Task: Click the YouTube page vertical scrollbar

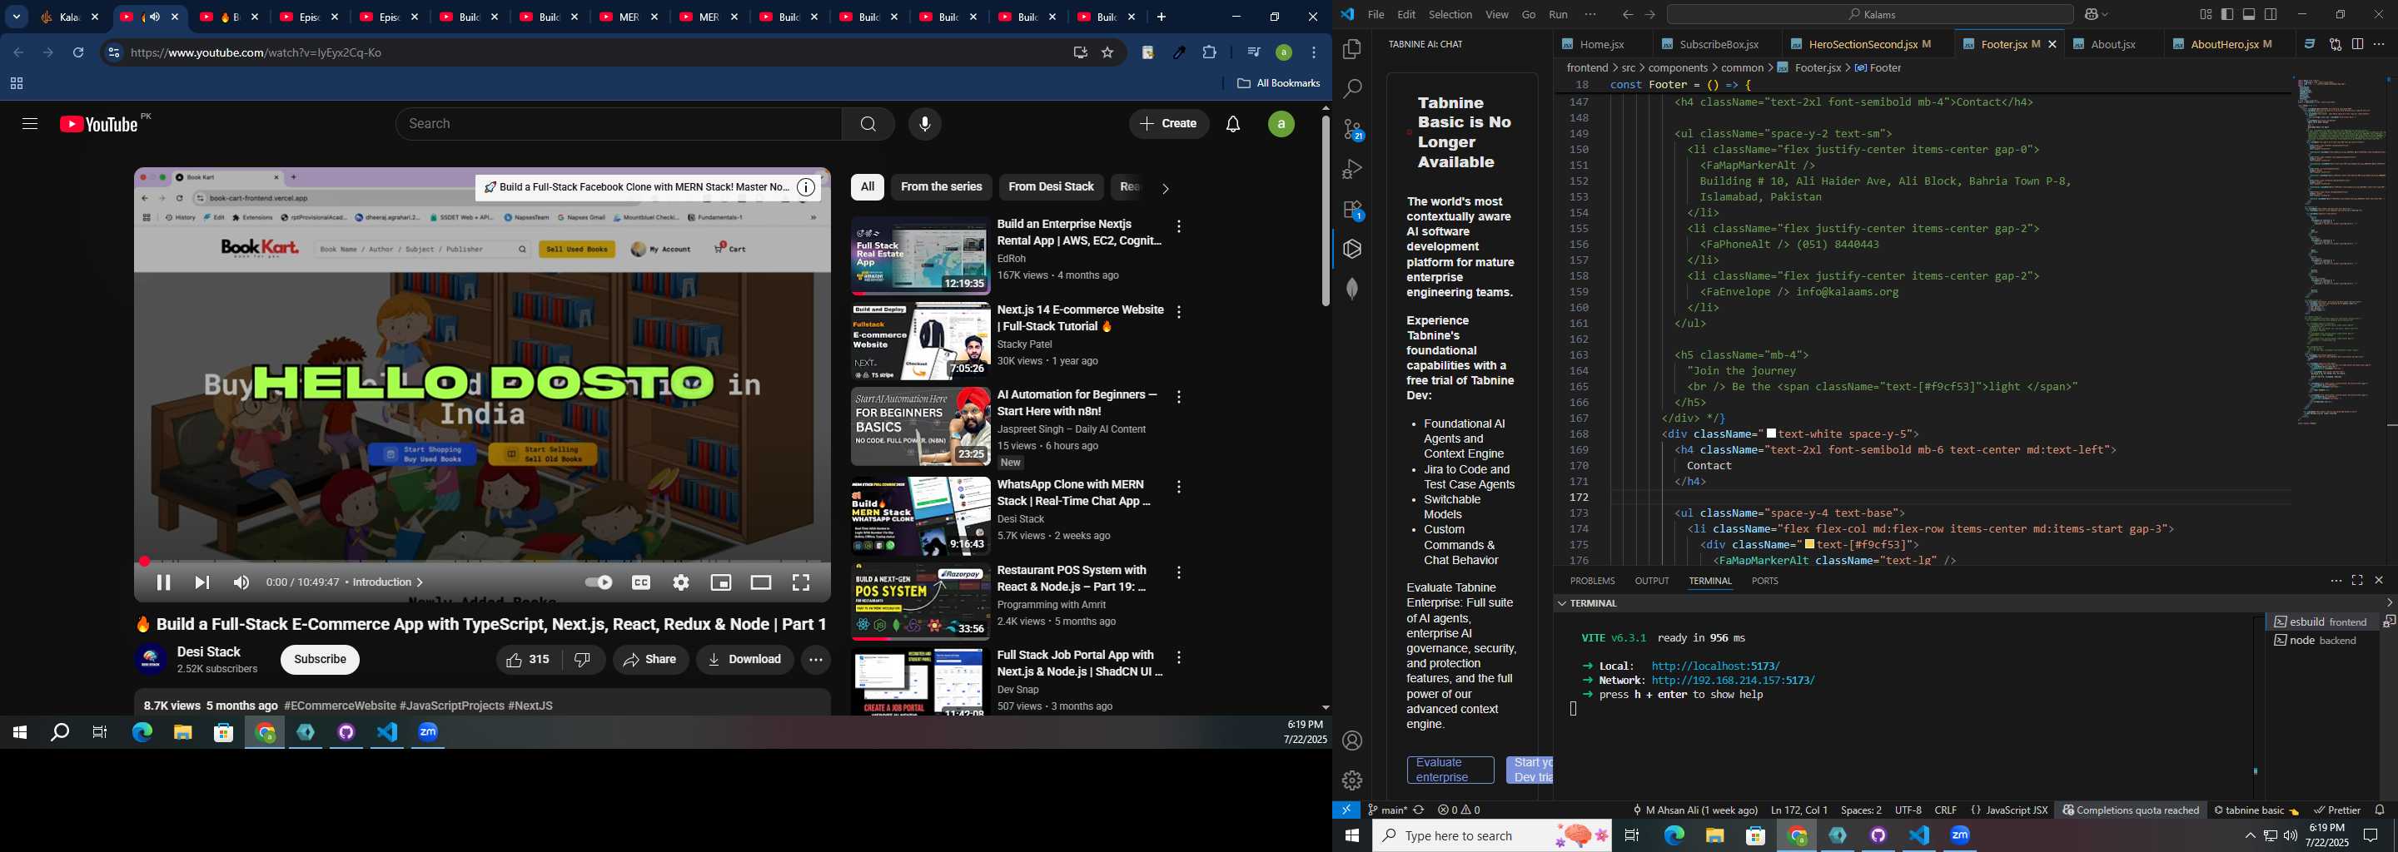Action: coord(1325,212)
